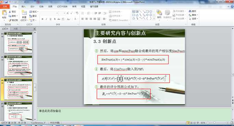
Task: Select the Format Painter (格式刷) brush
Action: pos(13,20)
